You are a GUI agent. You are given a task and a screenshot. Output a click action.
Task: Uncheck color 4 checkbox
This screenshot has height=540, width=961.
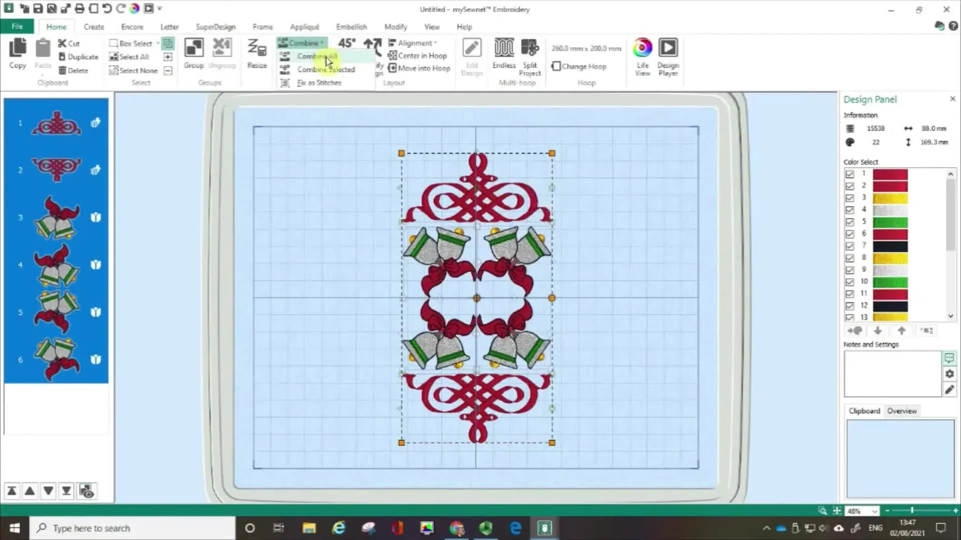(x=850, y=210)
